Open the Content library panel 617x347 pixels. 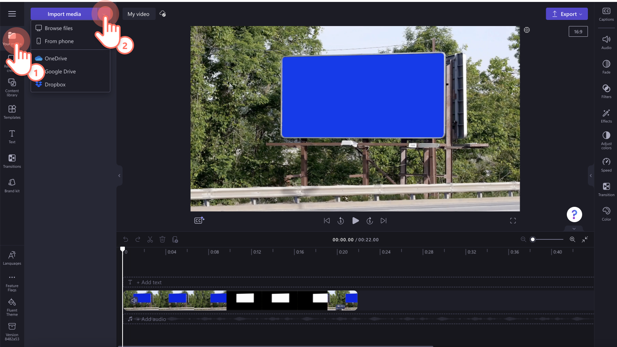(12, 88)
